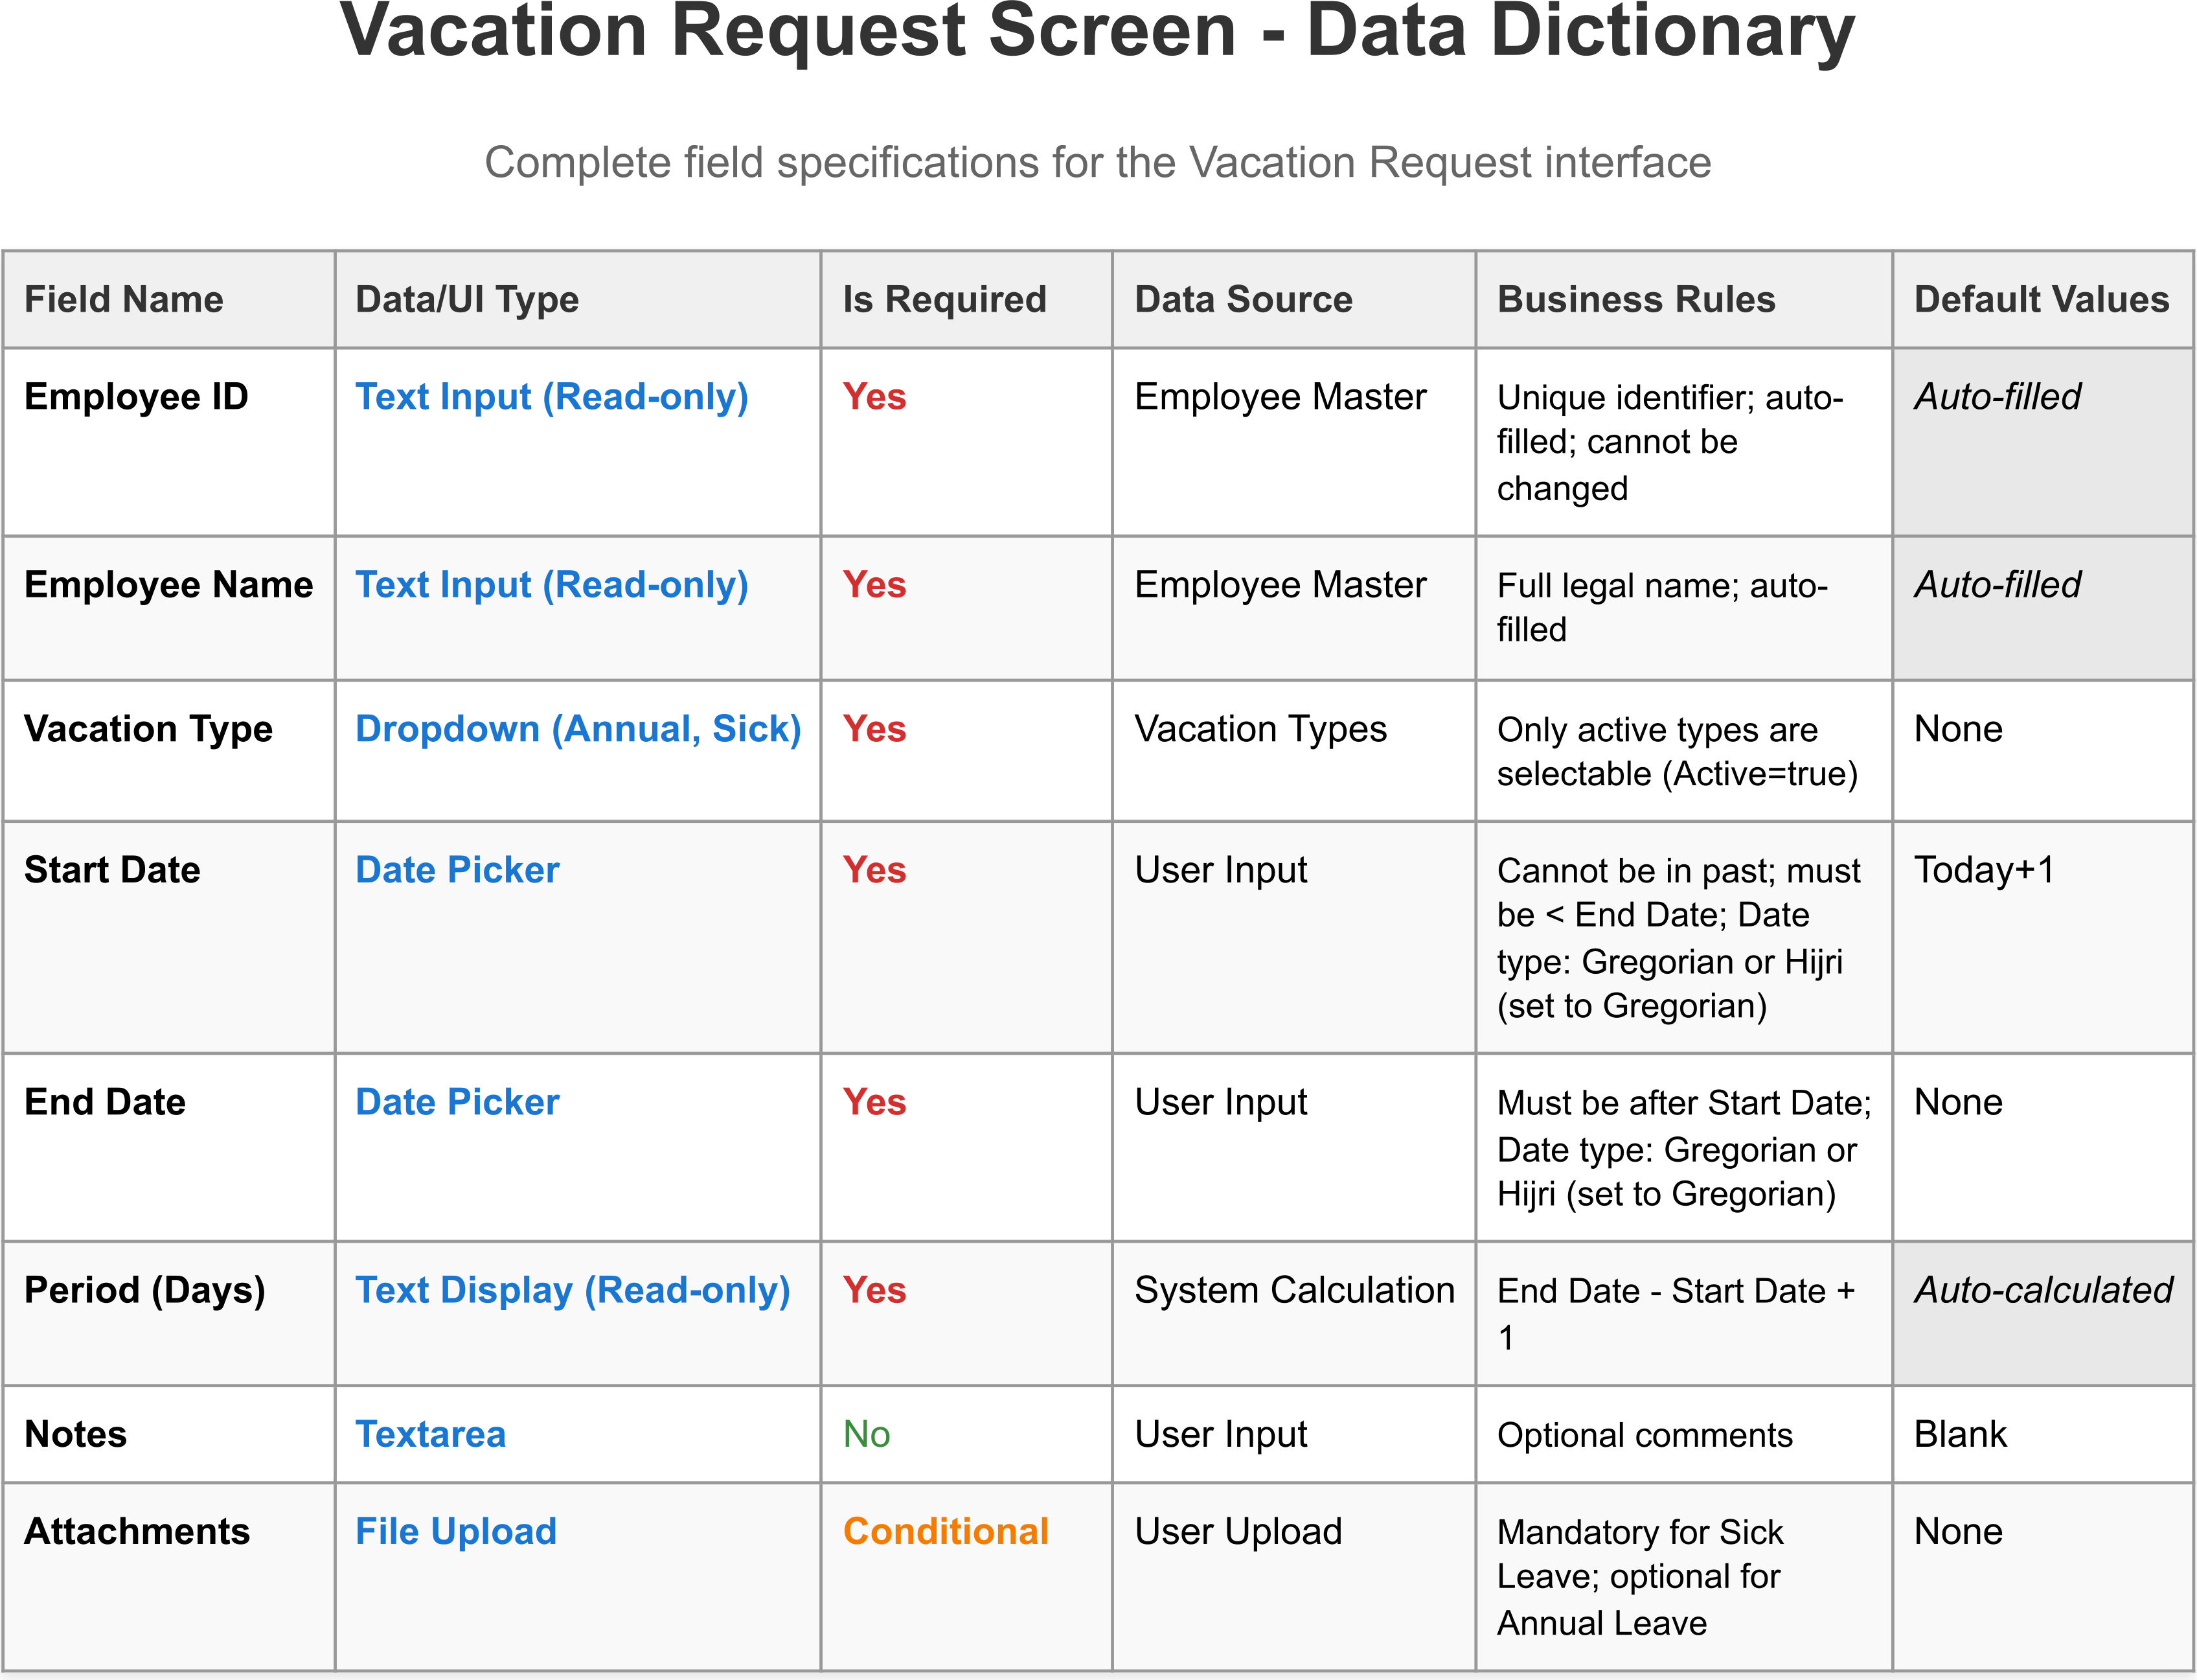Click the Dropdown (Annual, Sick) type text
Image resolution: width=2197 pixels, height=1680 pixels.
pyautogui.click(x=578, y=729)
